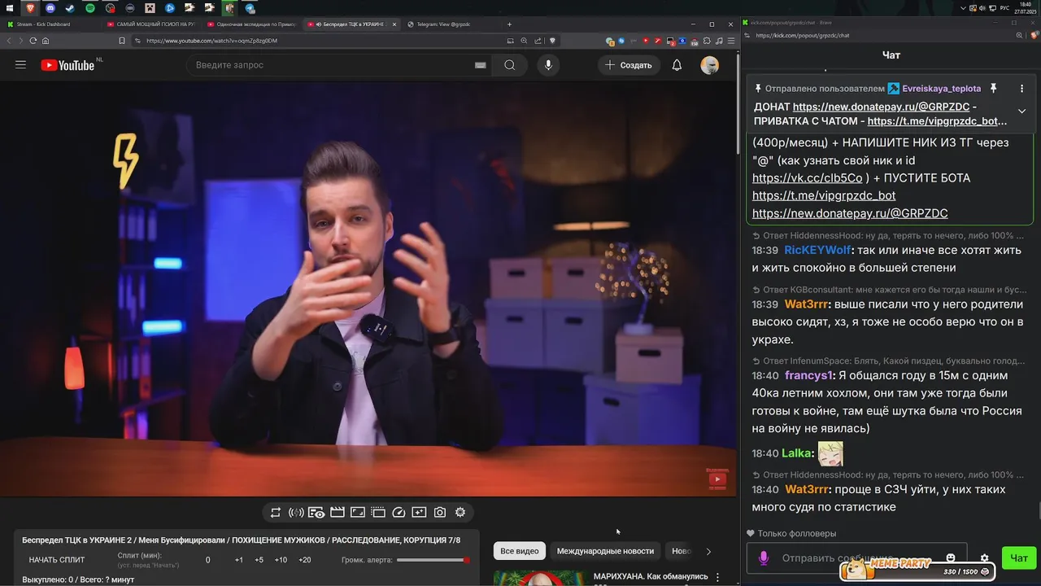This screenshot has height=586, width=1041.
Task: Switch to the САМЫЙ МОЩНЫЙ ПСИОП tab
Action: [x=151, y=24]
